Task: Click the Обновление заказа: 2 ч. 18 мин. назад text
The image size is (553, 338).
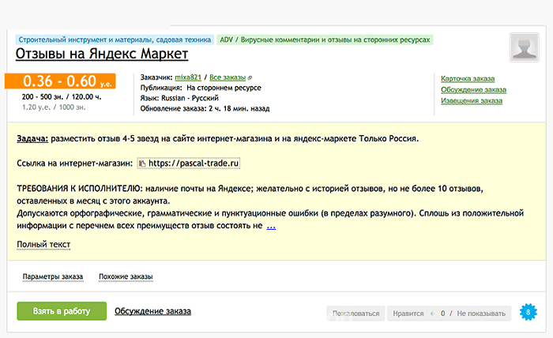Action: [x=205, y=108]
